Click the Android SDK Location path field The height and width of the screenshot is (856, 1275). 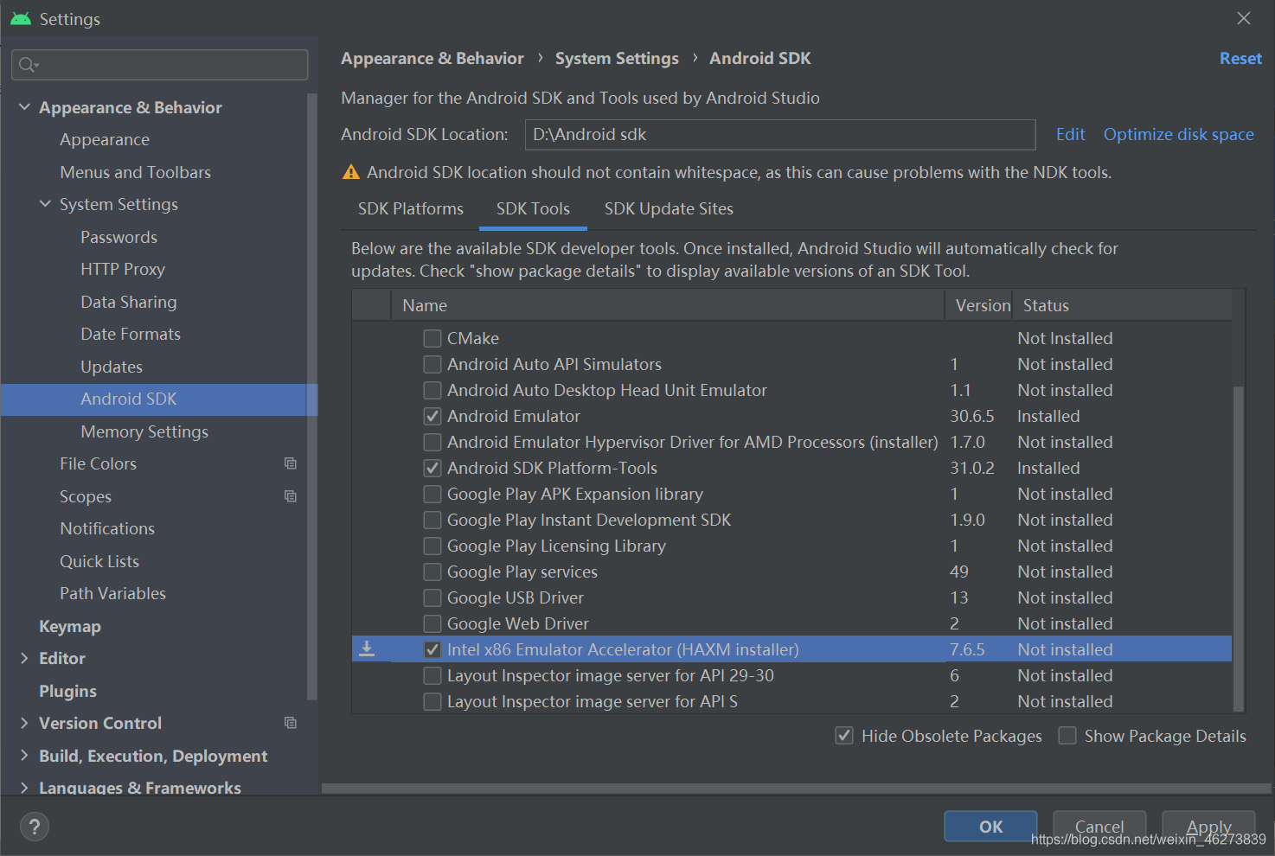pos(780,135)
